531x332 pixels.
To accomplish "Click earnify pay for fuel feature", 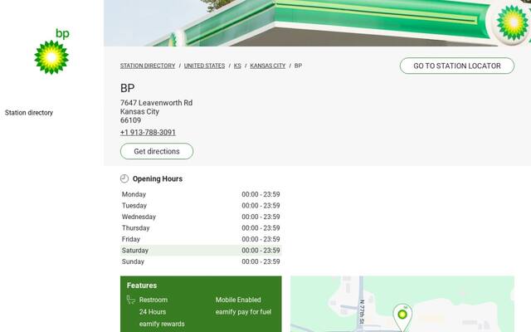I will point(243,312).
